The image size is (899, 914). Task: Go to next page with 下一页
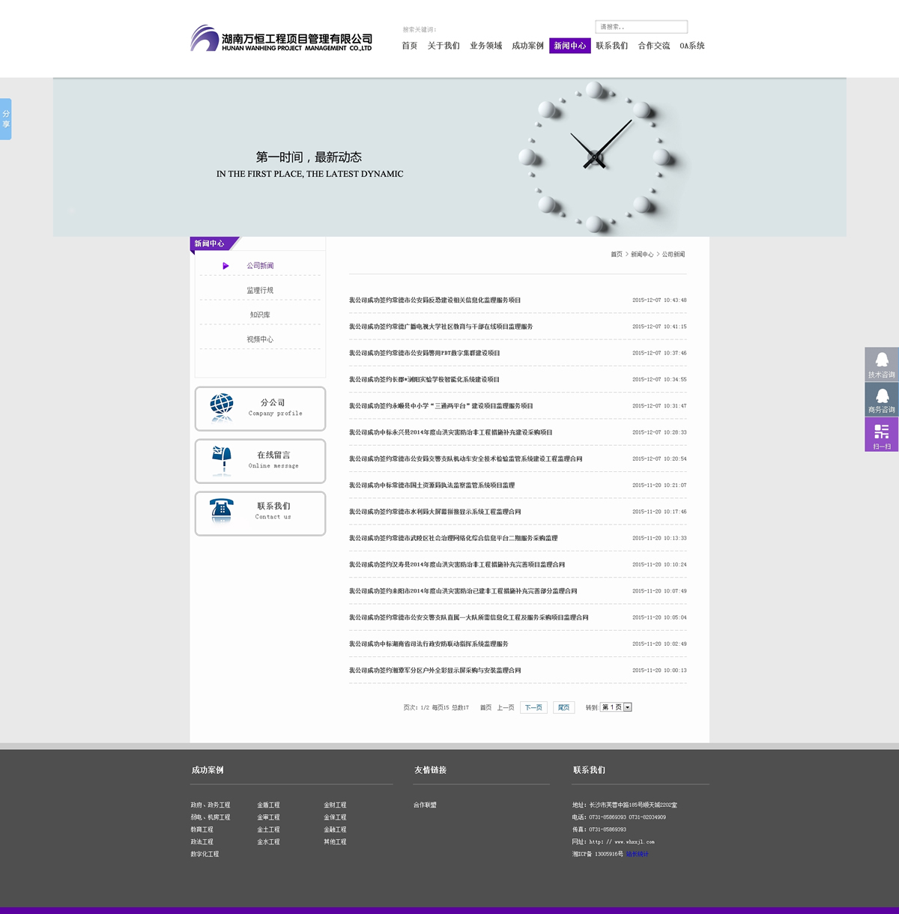533,707
